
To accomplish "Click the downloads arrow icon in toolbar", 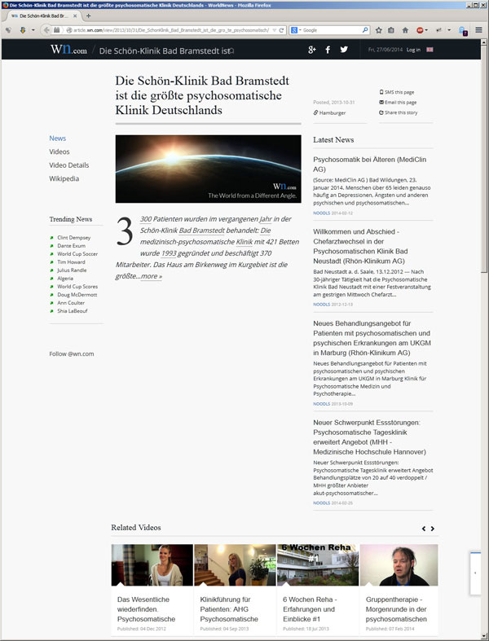I will pyautogui.click(x=23, y=30).
